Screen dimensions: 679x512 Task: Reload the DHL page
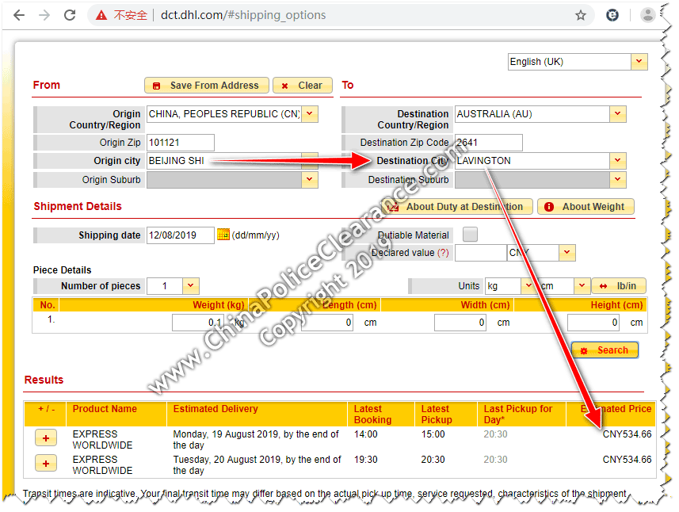click(70, 16)
